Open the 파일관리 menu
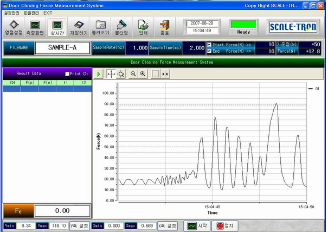 31,13
